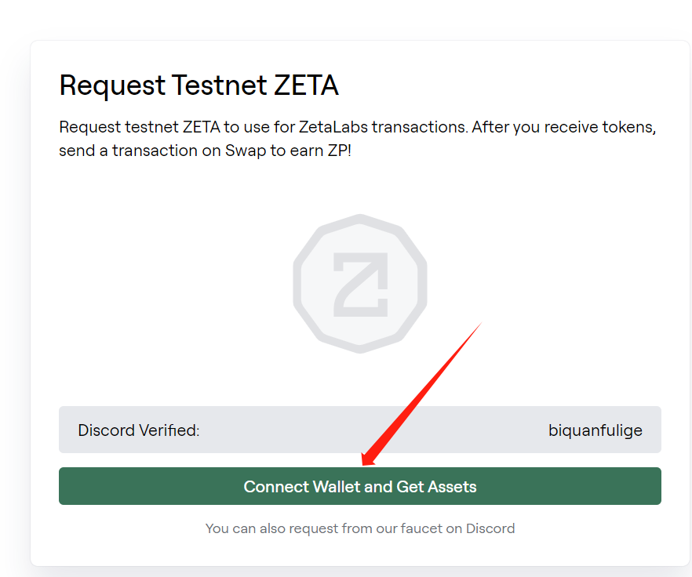
Task: Connect wallet and get assets
Action: click(360, 486)
